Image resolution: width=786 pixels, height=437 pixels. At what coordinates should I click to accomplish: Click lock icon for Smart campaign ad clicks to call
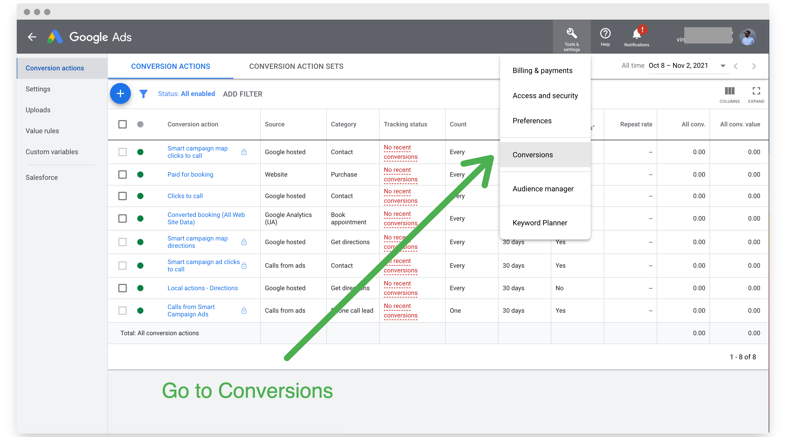(244, 265)
